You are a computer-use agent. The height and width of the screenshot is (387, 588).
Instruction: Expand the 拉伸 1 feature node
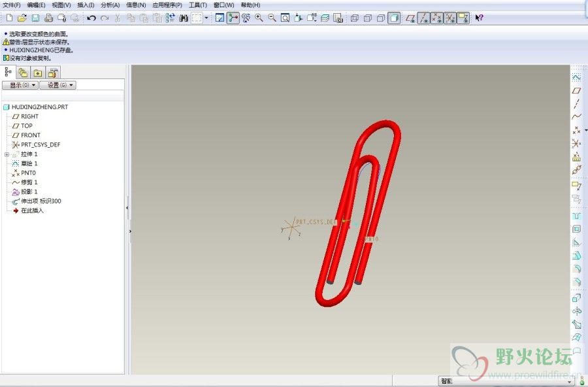click(7, 154)
